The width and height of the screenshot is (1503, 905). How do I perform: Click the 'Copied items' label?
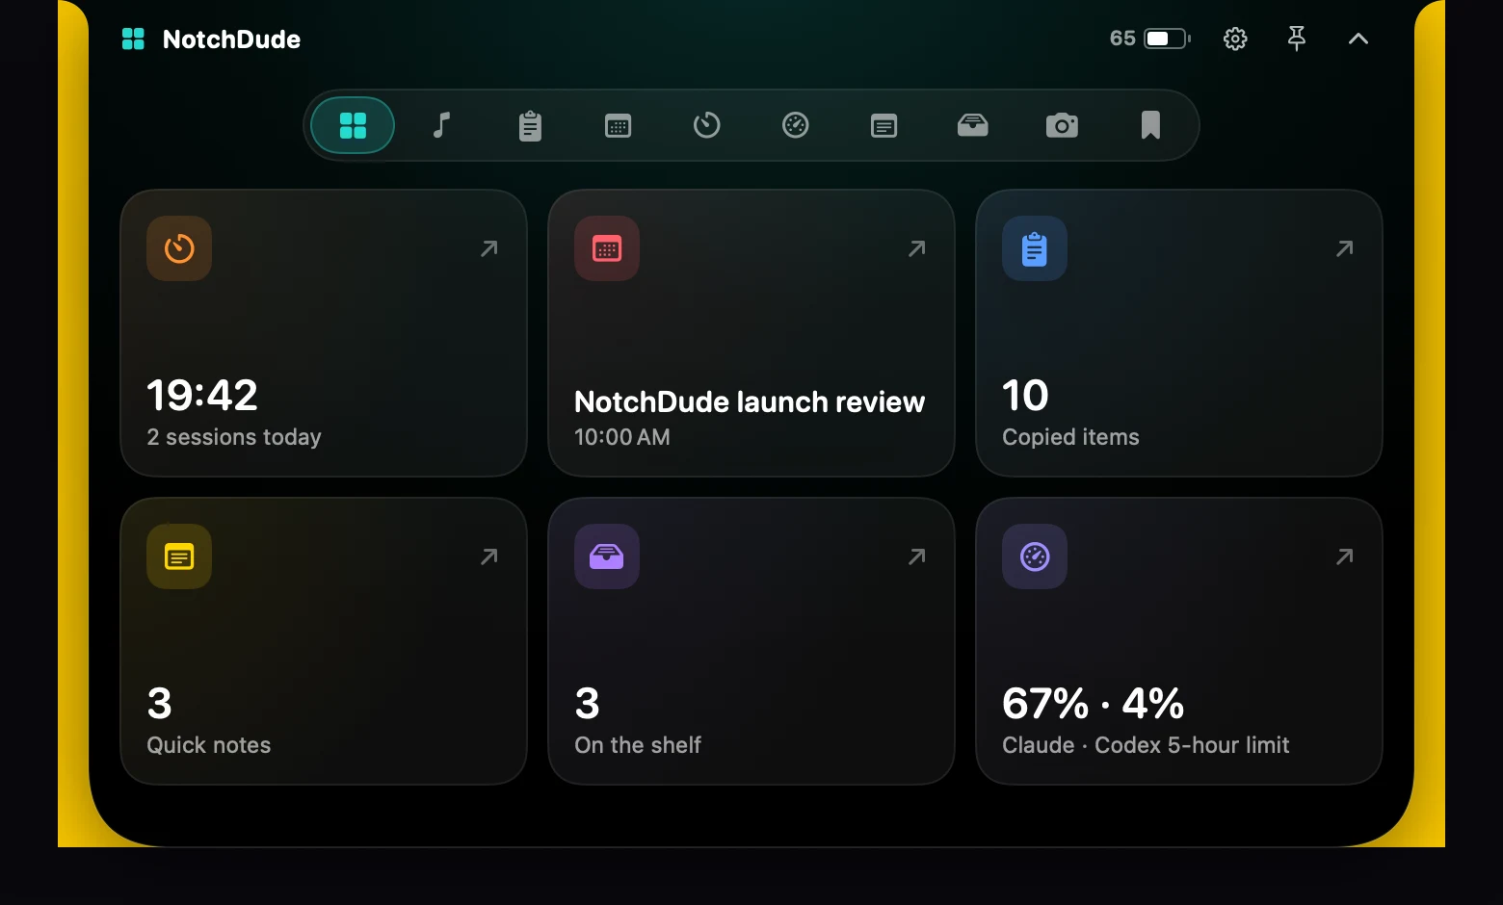click(1070, 437)
